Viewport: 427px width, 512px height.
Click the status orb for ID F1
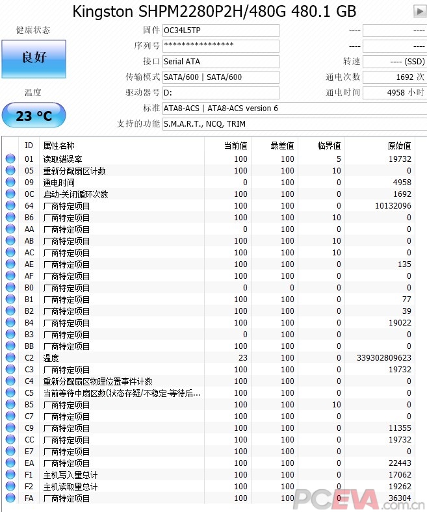pos(10,474)
